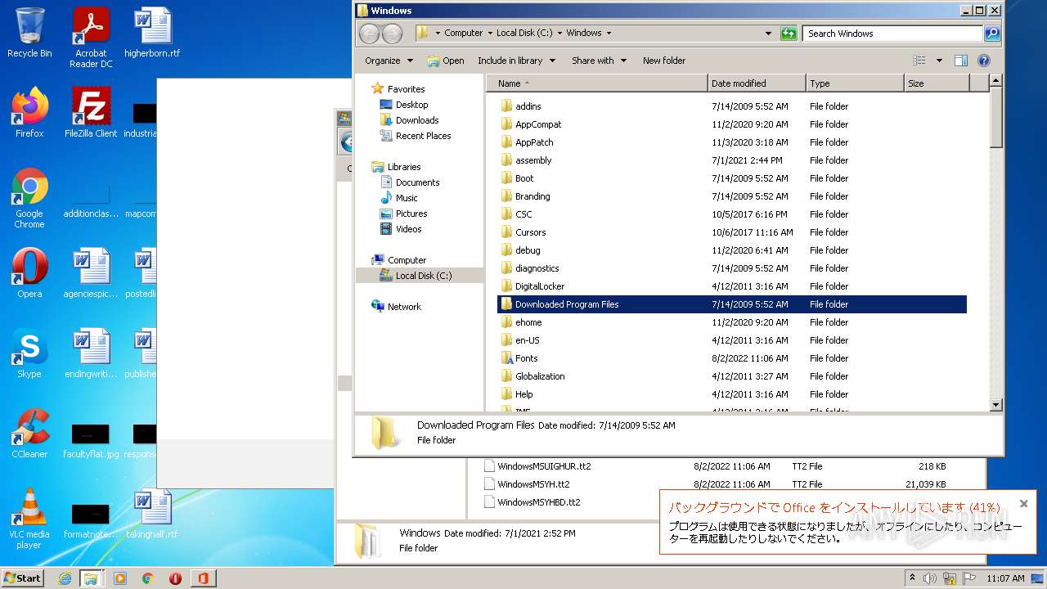Image resolution: width=1047 pixels, height=589 pixels.
Task: Open Downloads in navigation pane
Action: (x=417, y=120)
